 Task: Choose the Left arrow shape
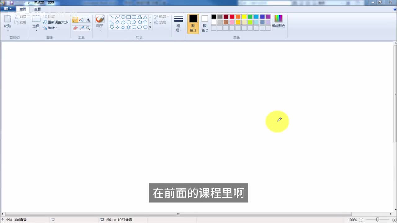[140, 22]
